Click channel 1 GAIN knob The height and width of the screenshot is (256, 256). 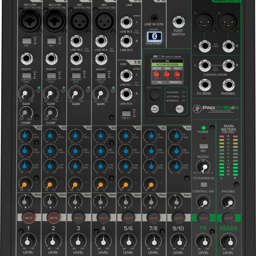point(26,94)
